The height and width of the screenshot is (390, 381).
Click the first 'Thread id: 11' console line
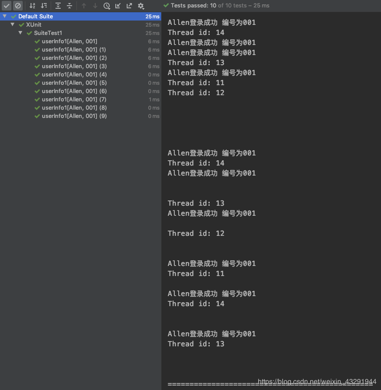[196, 83]
